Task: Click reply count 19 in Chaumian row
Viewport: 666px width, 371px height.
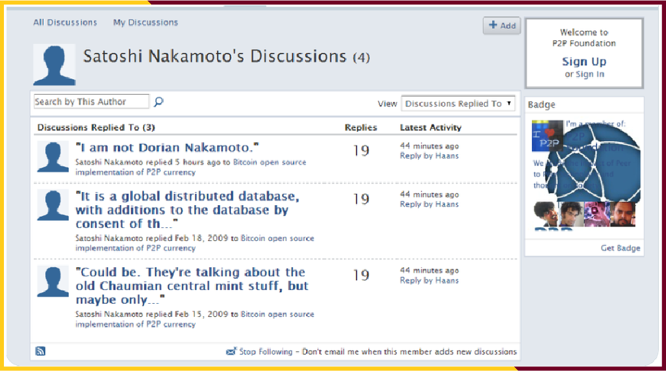Action: pyautogui.click(x=361, y=275)
